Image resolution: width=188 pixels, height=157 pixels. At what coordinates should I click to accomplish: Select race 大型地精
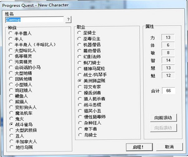21,73
